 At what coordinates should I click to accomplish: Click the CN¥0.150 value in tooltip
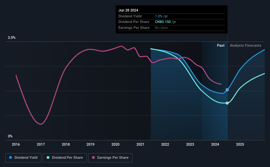163,22
